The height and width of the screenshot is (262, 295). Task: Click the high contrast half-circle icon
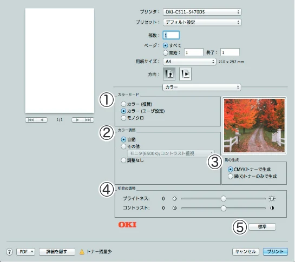coord(272,208)
